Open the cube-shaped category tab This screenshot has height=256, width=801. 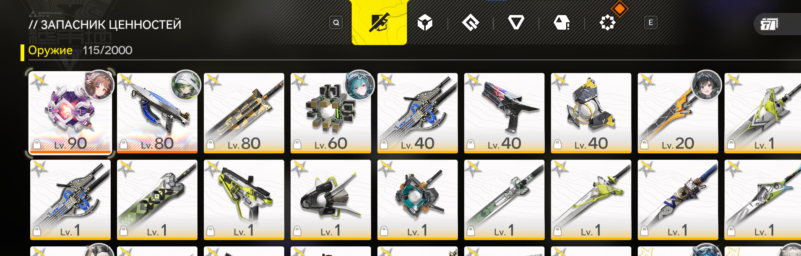(425, 23)
